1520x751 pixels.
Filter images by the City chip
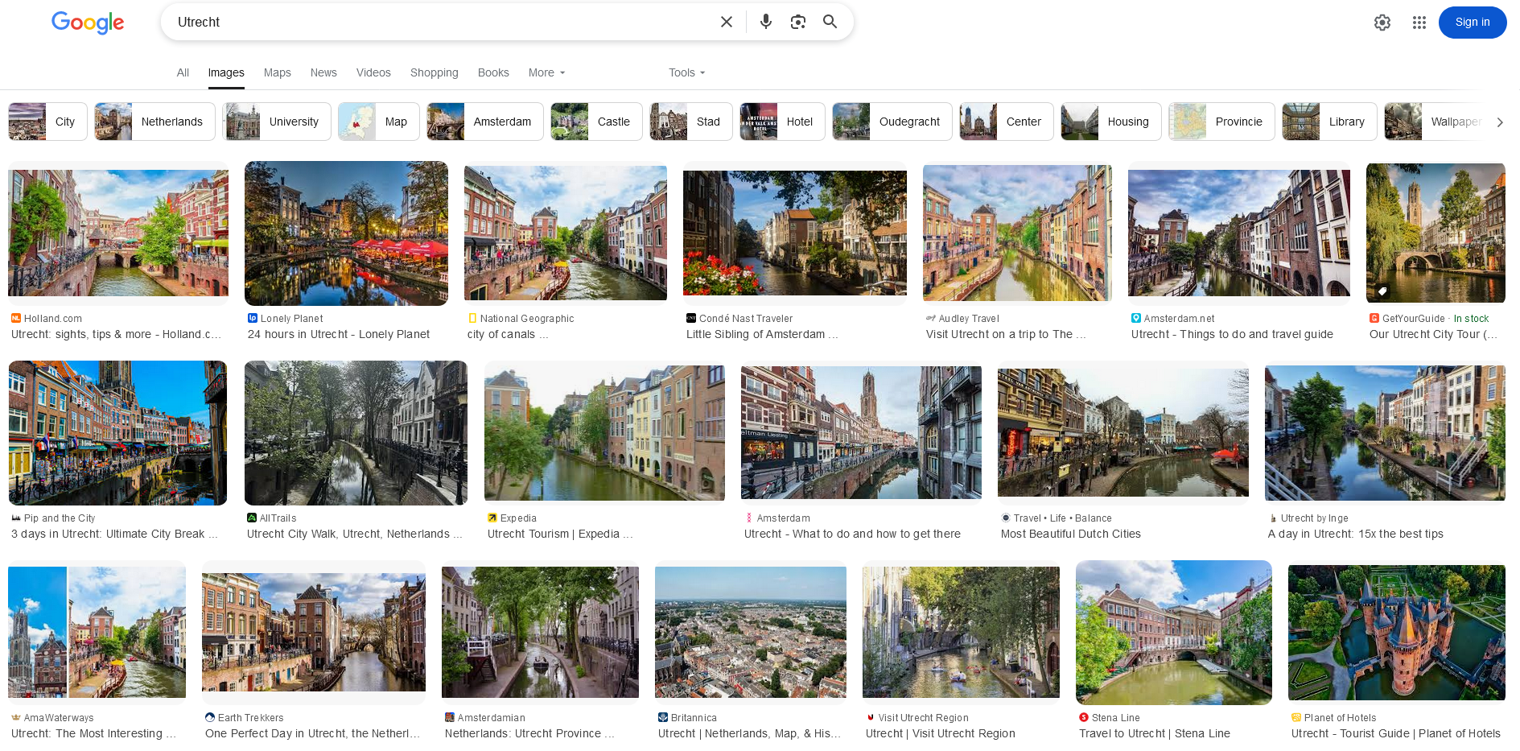click(x=47, y=122)
